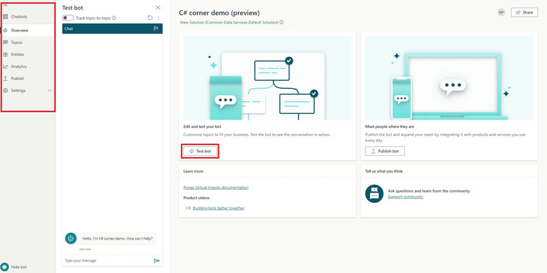Click info icon beside Track topic-to-topic

tap(114, 18)
